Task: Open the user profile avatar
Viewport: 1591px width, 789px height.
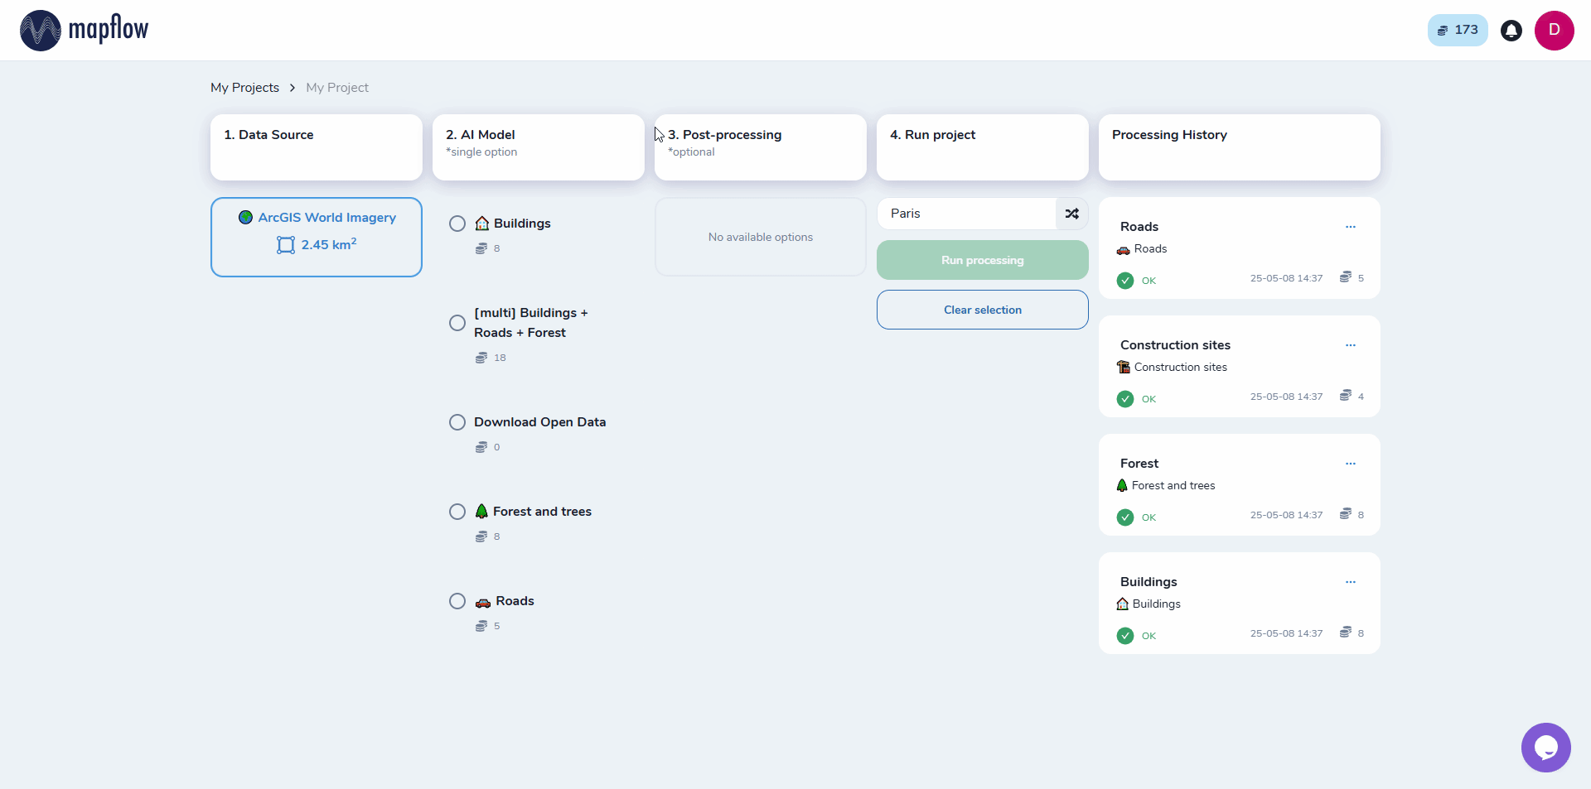Action: (1554, 31)
